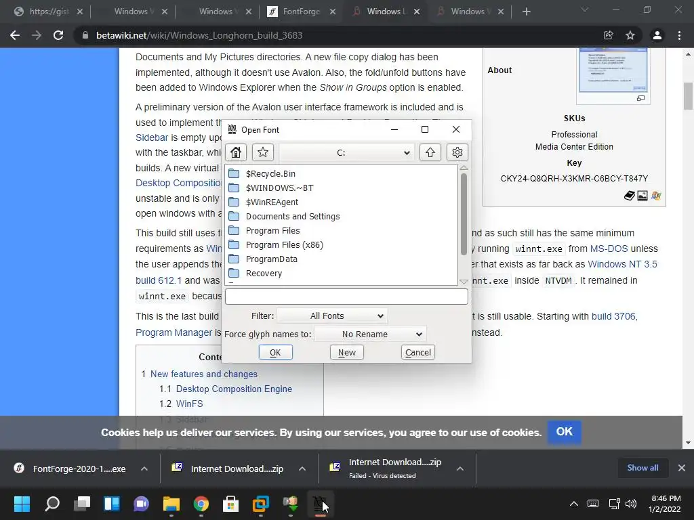Open Chrome profile icon
The height and width of the screenshot is (520, 694).
(657, 35)
